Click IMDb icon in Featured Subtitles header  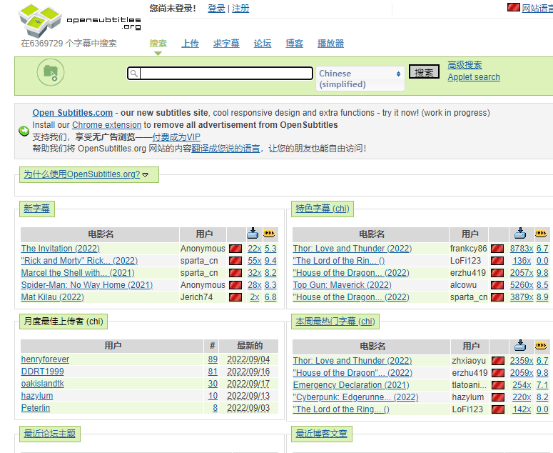(541, 234)
